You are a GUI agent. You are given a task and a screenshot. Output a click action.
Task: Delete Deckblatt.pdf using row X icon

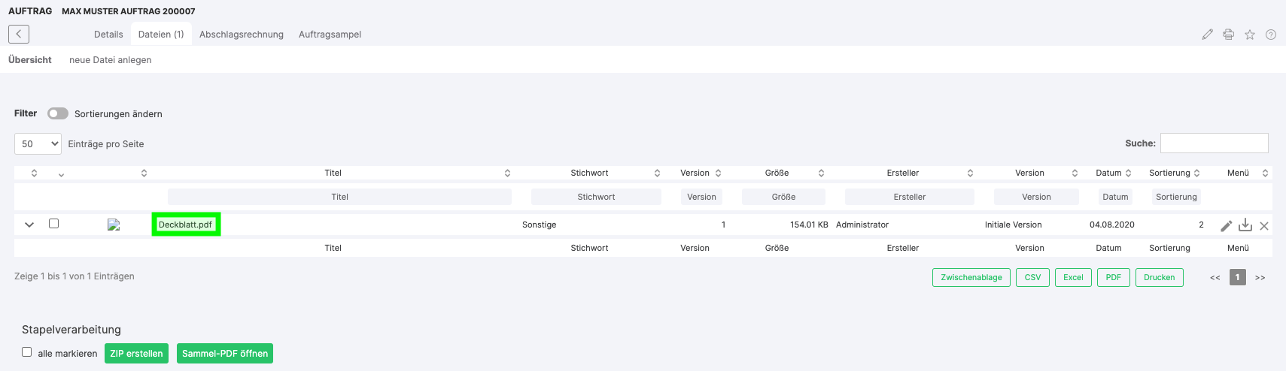coord(1263,225)
